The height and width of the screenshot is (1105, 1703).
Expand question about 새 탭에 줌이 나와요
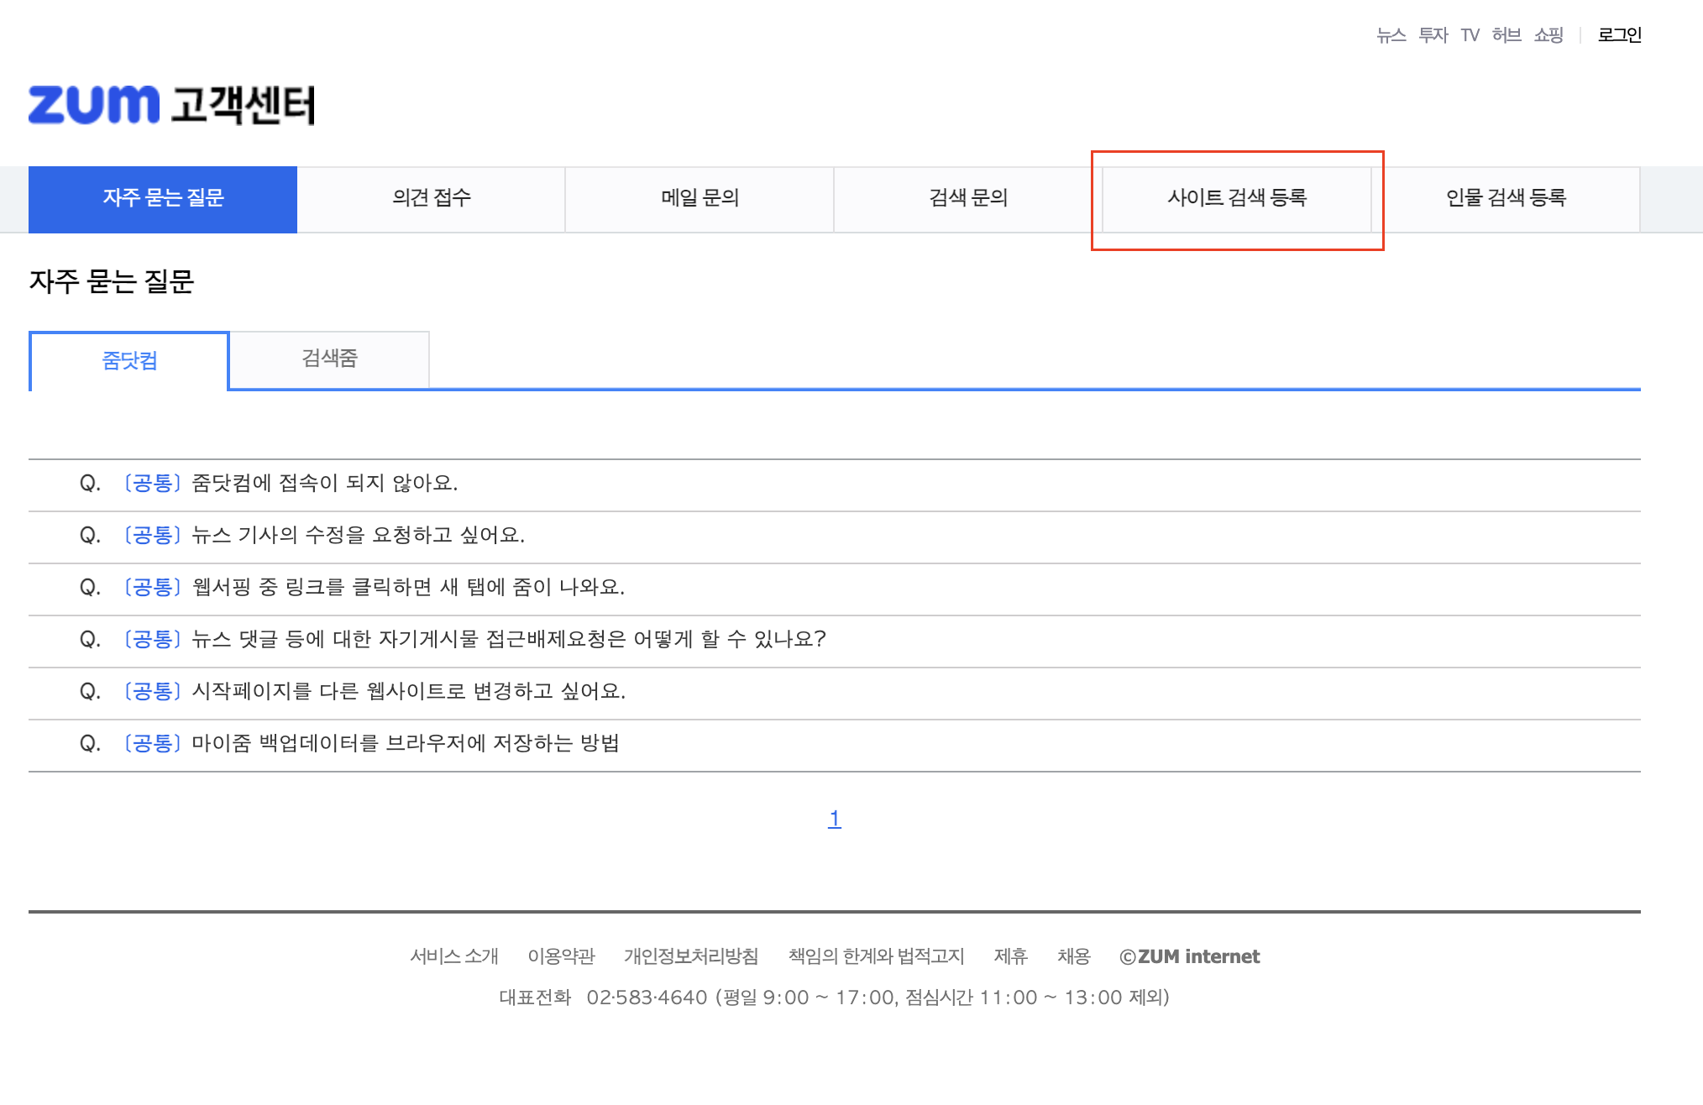(x=408, y=588)
